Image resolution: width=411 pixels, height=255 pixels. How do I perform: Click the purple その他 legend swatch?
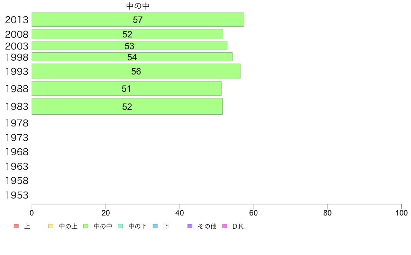pos(190,226)
